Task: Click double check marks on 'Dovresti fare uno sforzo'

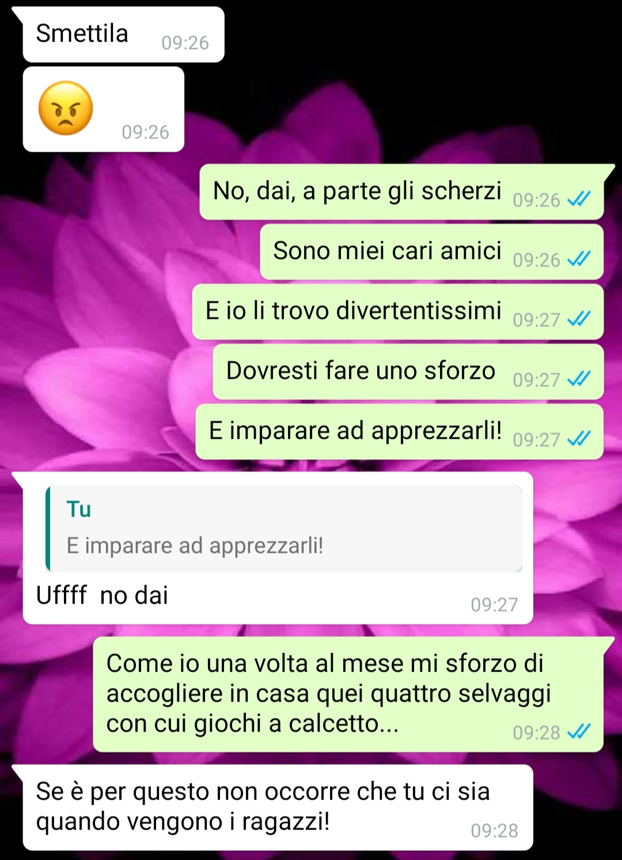Action: 579,379
